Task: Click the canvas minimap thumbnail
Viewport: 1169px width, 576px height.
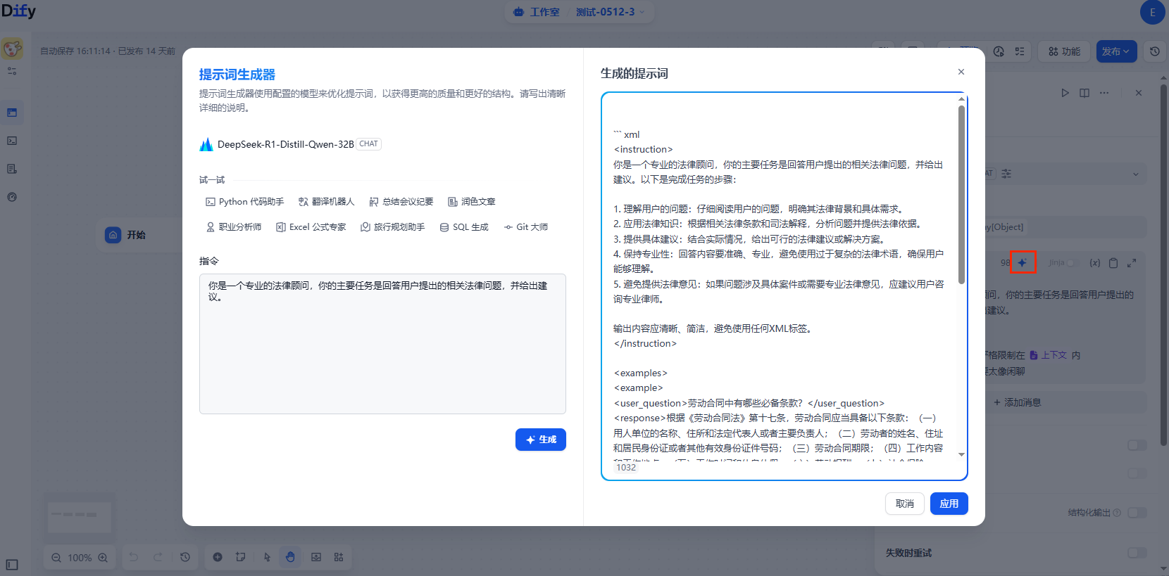Action: coord(80,517)
